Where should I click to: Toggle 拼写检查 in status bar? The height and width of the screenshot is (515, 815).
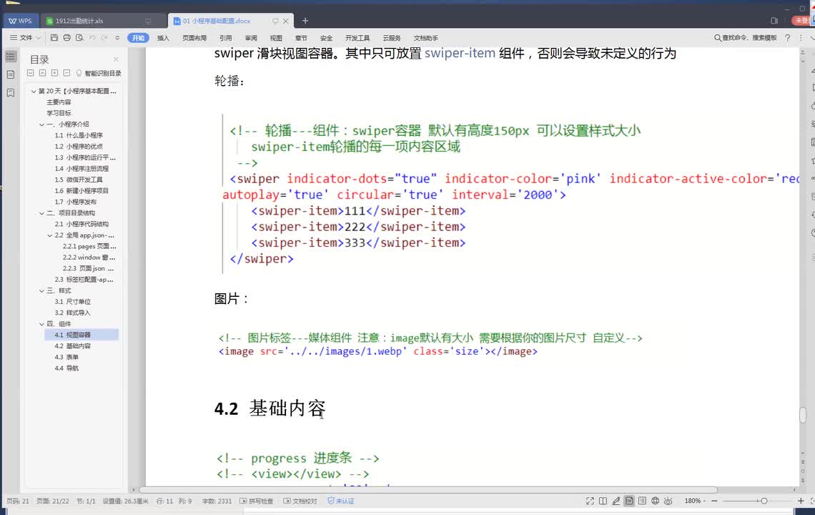pyautogui.click(x=256, y=501)
